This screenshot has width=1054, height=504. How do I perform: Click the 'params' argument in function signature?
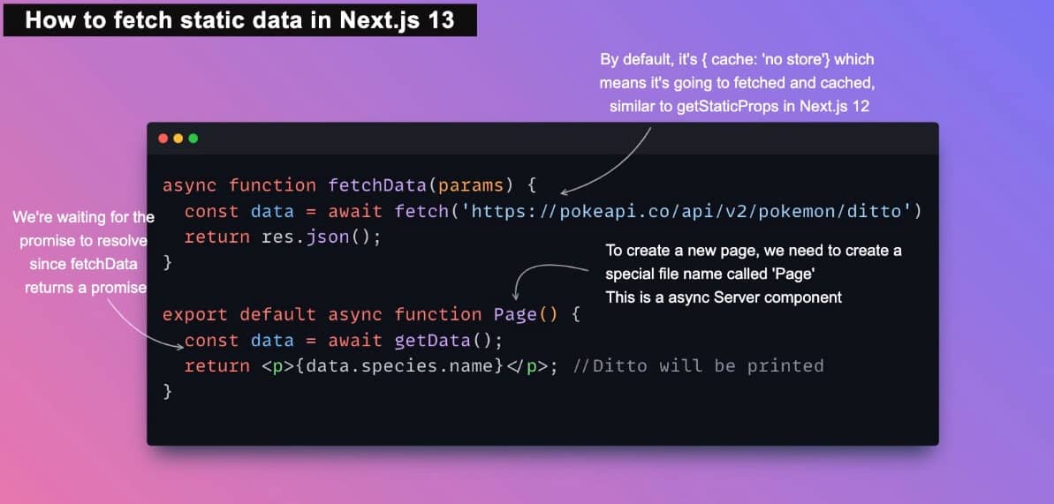click(472, 185)
